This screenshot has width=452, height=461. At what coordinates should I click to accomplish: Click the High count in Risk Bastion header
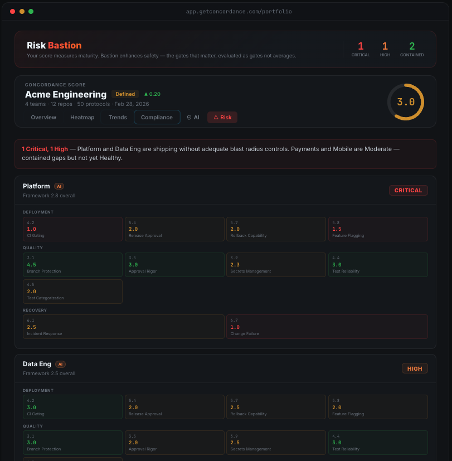click(x=385, y=49)
